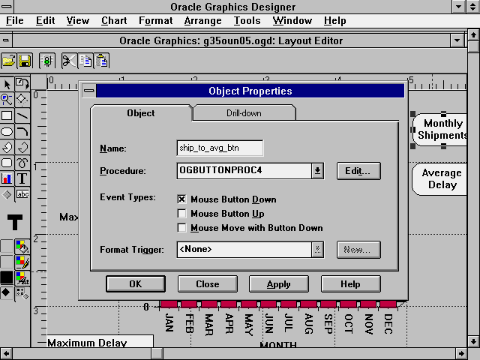Open the Chart menu

tap(114, 21)
